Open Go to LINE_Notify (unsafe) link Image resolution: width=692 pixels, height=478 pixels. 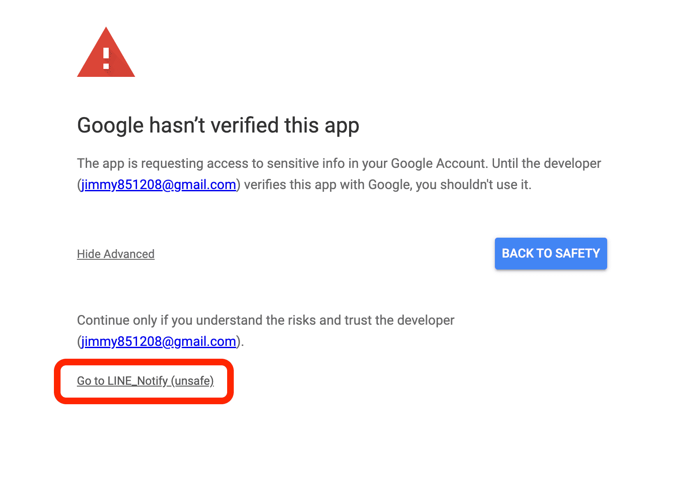pos(145,381)
